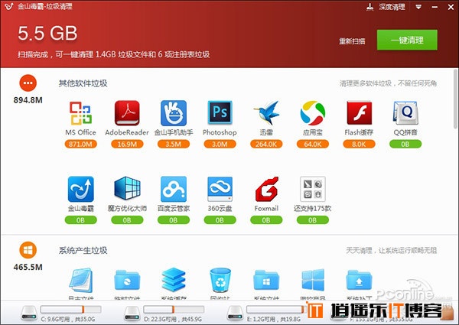Click the E: drive usage bar
Viewport: 459px width, 325px height.
[275, 309]
